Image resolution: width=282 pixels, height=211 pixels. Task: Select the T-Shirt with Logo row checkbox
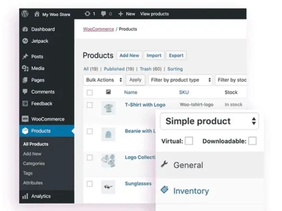(90, 105)
